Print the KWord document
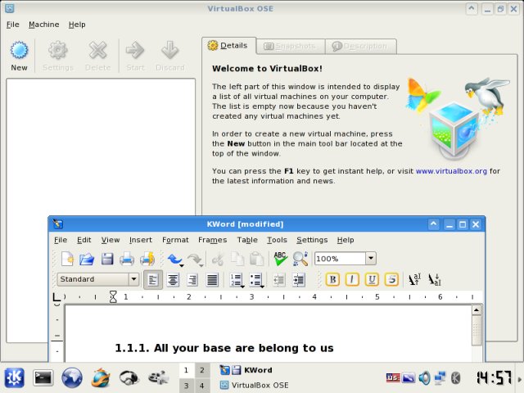The width and height of the screenshot is (524, 393). (127, 259)
